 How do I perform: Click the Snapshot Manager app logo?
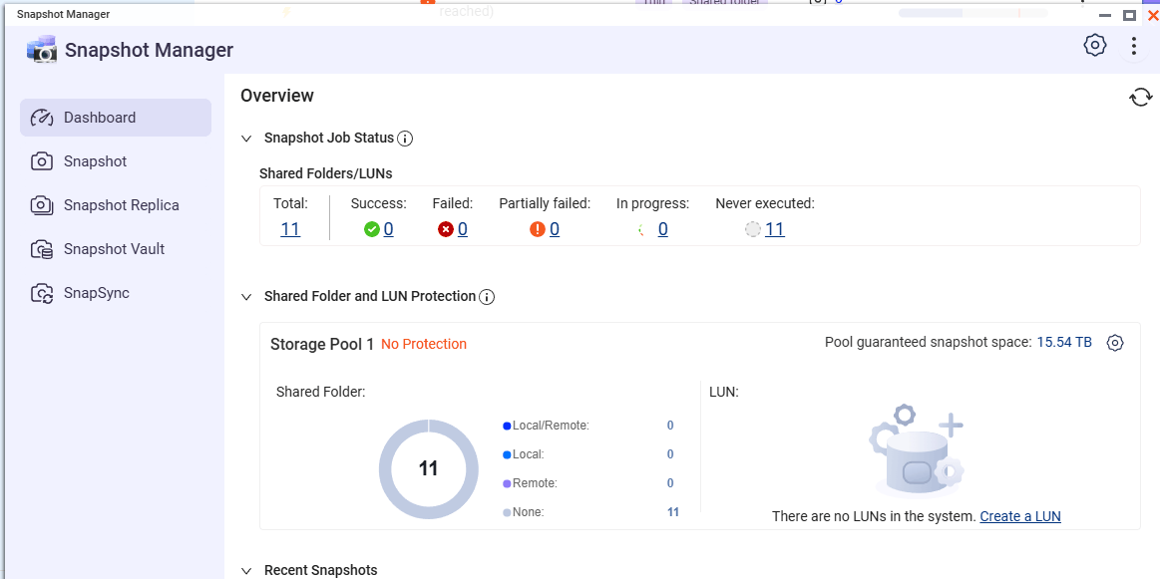pyautogui.click(x=42, y=50)
